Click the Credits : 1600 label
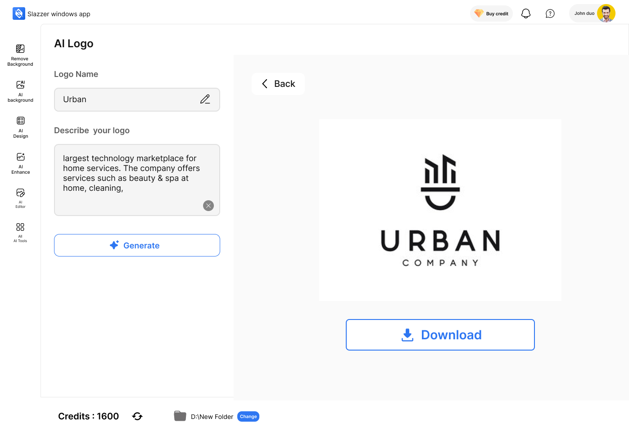This screenshot has height=432, width=629. [x=88, y=416]
